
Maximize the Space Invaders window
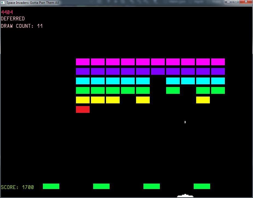tap(236, 2)
